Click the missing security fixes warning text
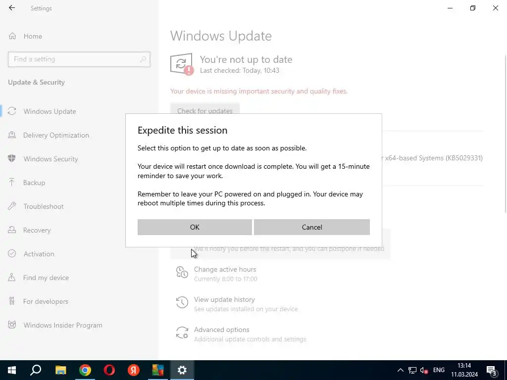The image size is (507, 380). tap(259, 92)
